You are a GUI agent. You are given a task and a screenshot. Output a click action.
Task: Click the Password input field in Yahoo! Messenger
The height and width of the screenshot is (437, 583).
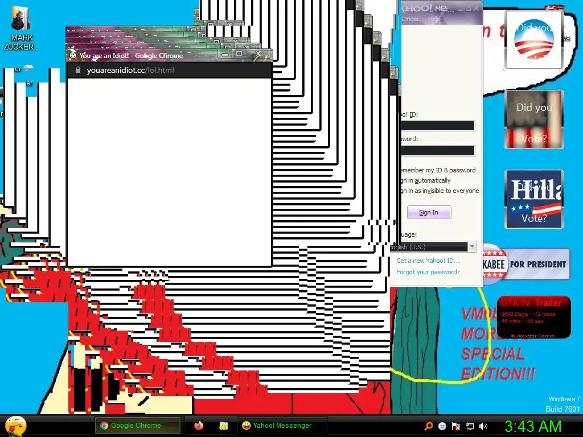(438, 150)
